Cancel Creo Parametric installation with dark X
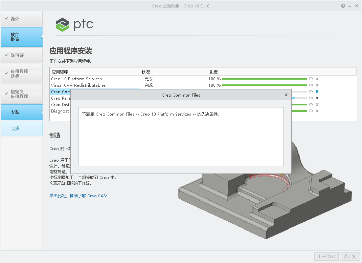 [317, 98]
